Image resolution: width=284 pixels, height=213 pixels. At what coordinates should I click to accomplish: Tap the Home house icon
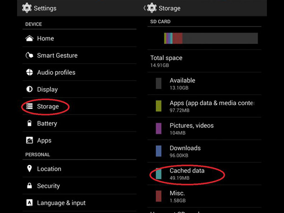click(x=29, y=38)
